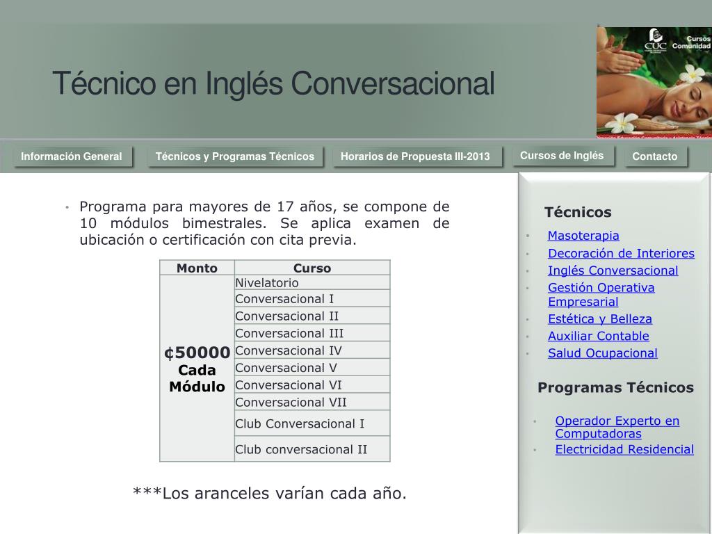Select the Conversacional V cell
This screenshot has height=534, width=712.
312,367
